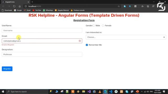Open the blue VS Code taskbar icon
The height and width of the screenshot is (94, 168).
pyautogui.click(x=111, y=92)
